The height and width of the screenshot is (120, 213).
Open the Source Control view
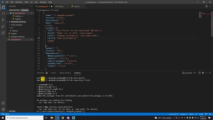[x=3, y=20]
